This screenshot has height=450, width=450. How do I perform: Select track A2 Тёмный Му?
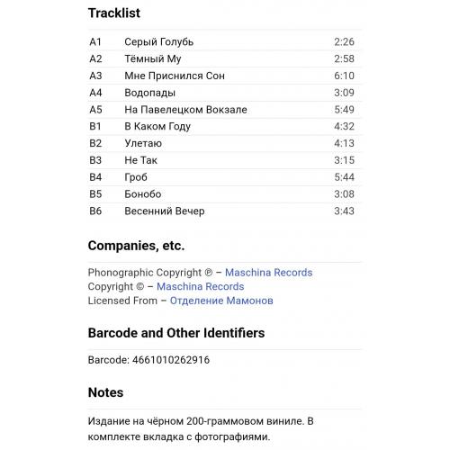click(225, 58)
